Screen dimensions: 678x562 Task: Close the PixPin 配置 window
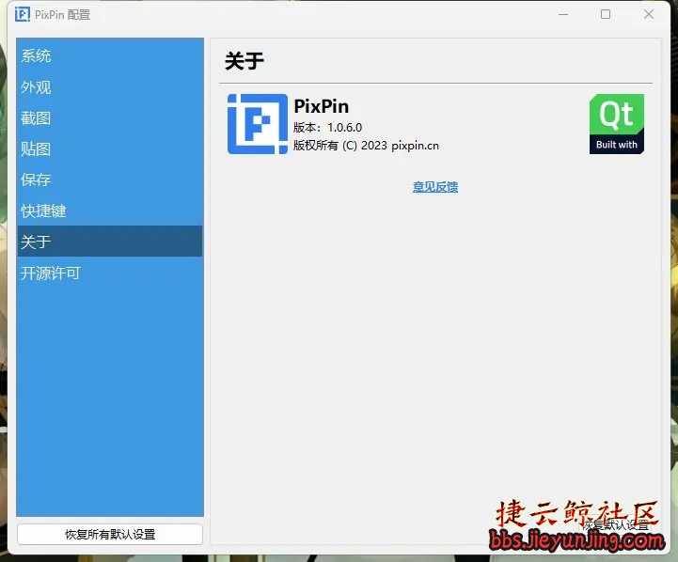click(x=649, y=14)
